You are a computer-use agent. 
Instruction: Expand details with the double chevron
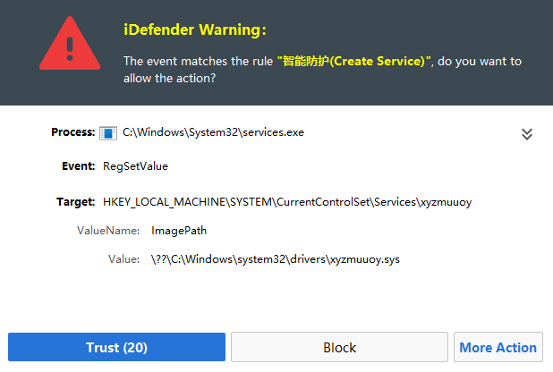pos(527,133)
